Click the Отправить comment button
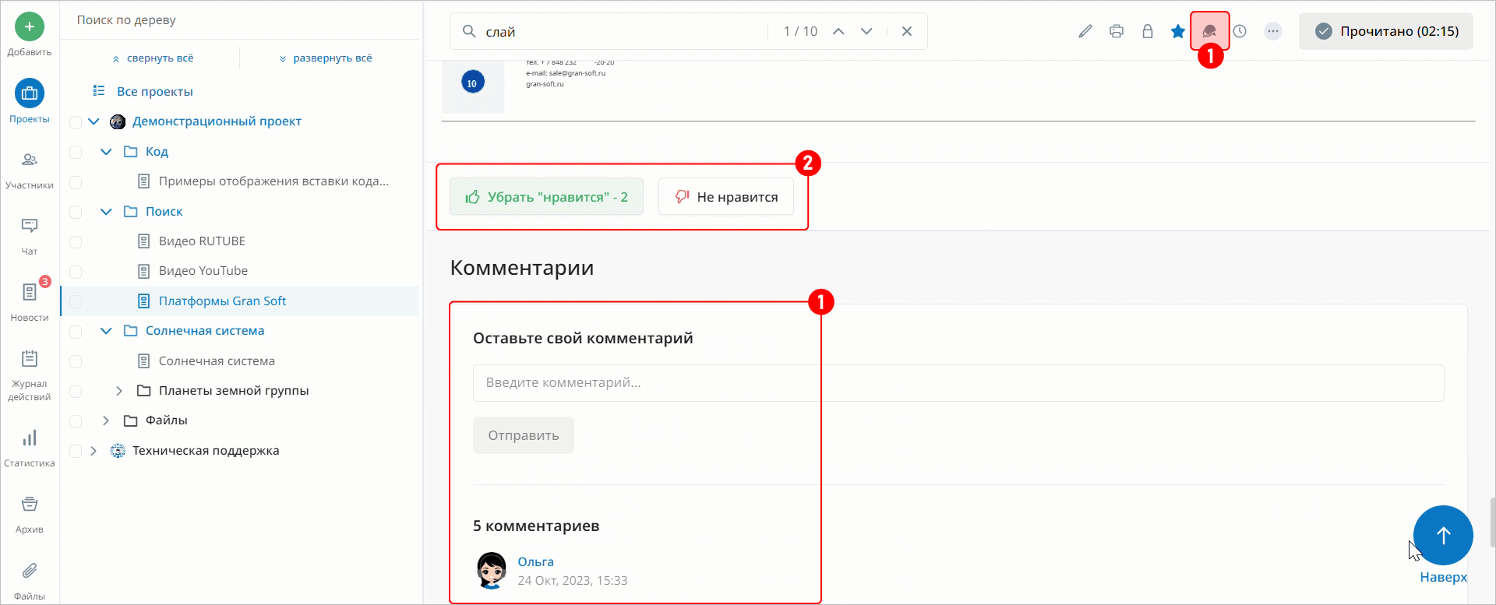The width and height of the screenshot is (1496, 605). point(524,435)
